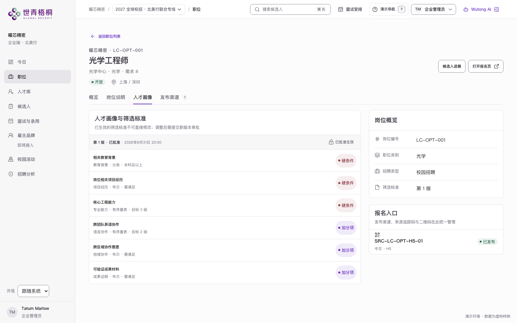The image size is (517, 323).
Task: Click the lock icon beside 已批准生效
Action: [x=331, y=142]
